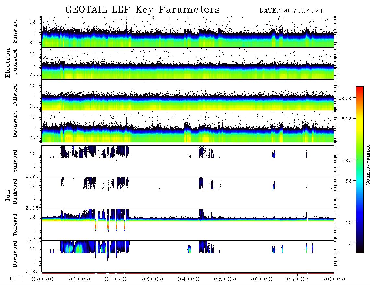Select the "07:00" time tick label
370x285 pixels.
click(298, 279)
